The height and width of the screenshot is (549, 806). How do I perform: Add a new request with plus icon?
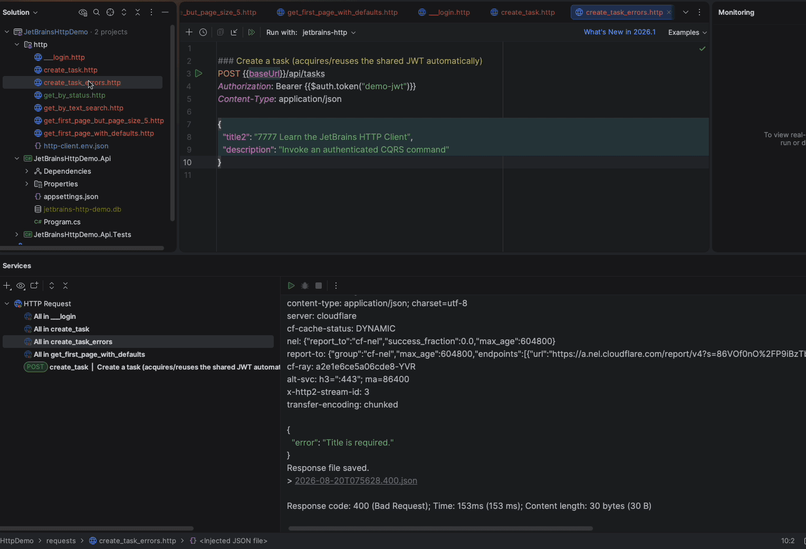(189, 32)
